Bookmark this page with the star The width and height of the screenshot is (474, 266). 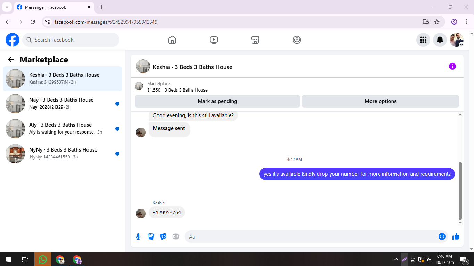(x=437, y=22)
